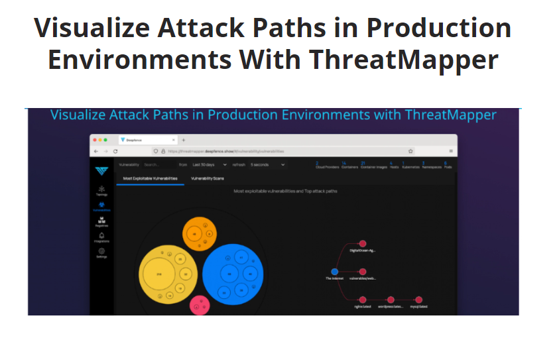Open the Settings gear icon
Viewport: 559px width, 338px height.
click(x=101, y=253)
